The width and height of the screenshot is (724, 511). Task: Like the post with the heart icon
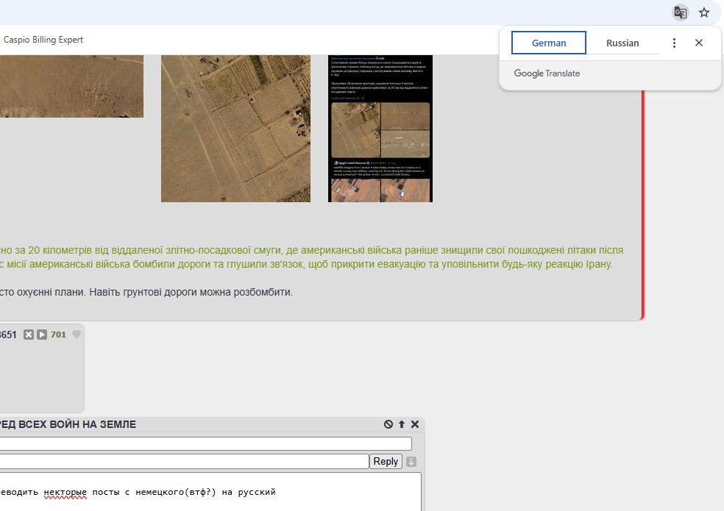click(76, 335)
